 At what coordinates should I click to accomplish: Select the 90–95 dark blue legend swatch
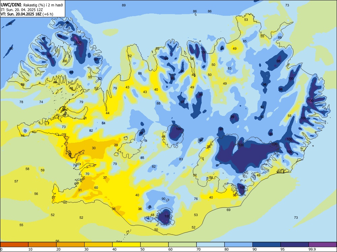click(267, 245)
